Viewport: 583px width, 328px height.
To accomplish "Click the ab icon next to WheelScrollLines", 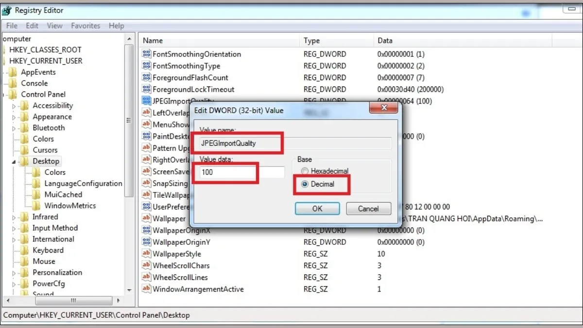I will pos(146,277).
